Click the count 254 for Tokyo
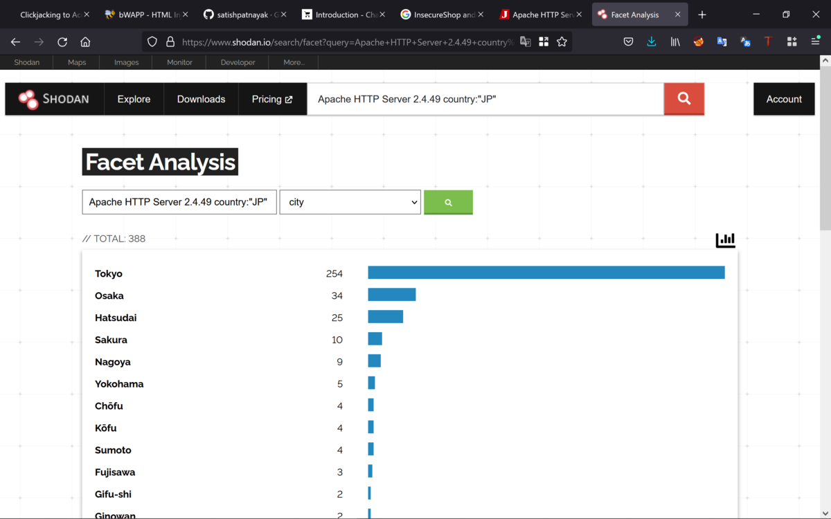This screenshot has width=831, height=519. 334,273
